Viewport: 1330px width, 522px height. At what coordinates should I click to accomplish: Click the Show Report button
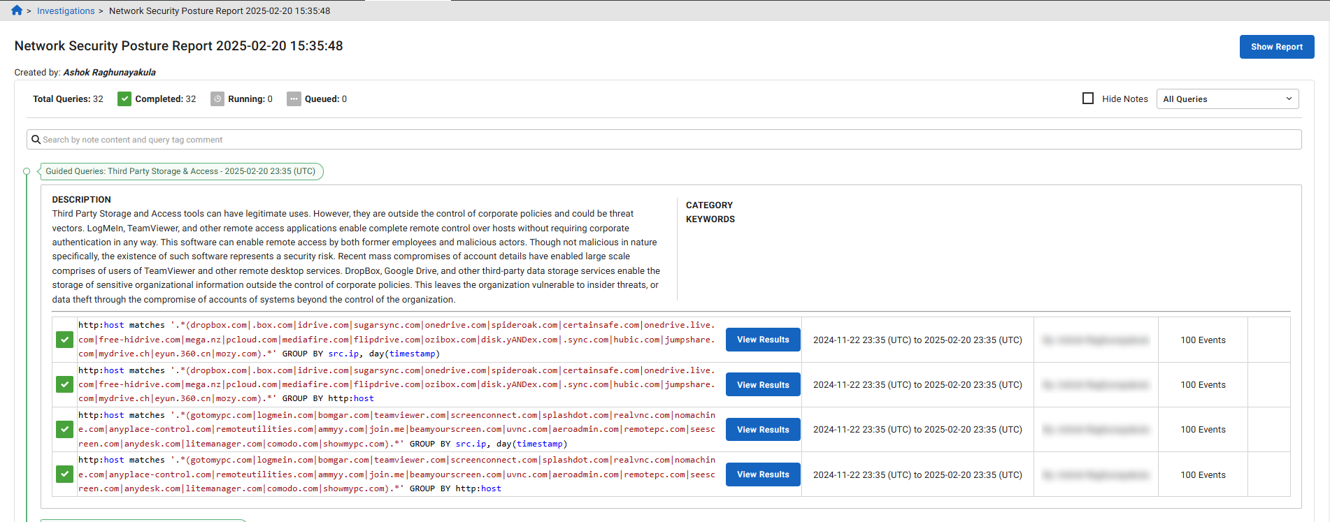pyautogui.click(x=1276, y=47)
